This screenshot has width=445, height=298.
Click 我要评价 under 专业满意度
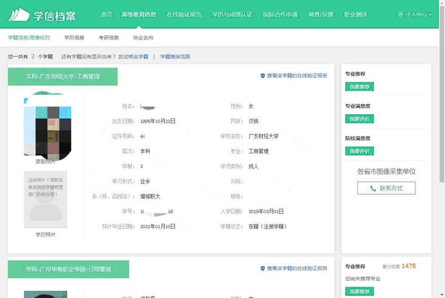click(x=359, y=119)
